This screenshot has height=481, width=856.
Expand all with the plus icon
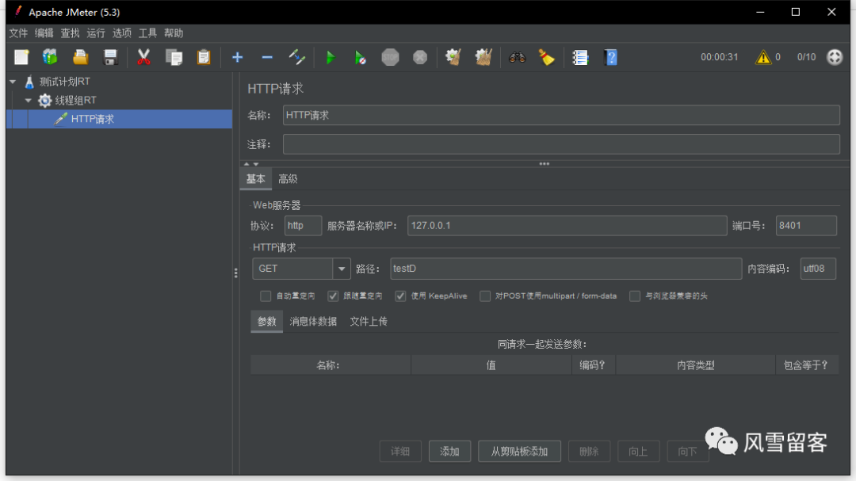tap(238, 57)
